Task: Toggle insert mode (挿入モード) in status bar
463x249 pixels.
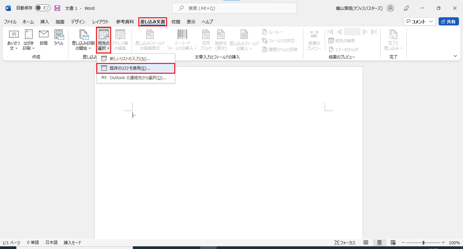Action: [72, 243]
